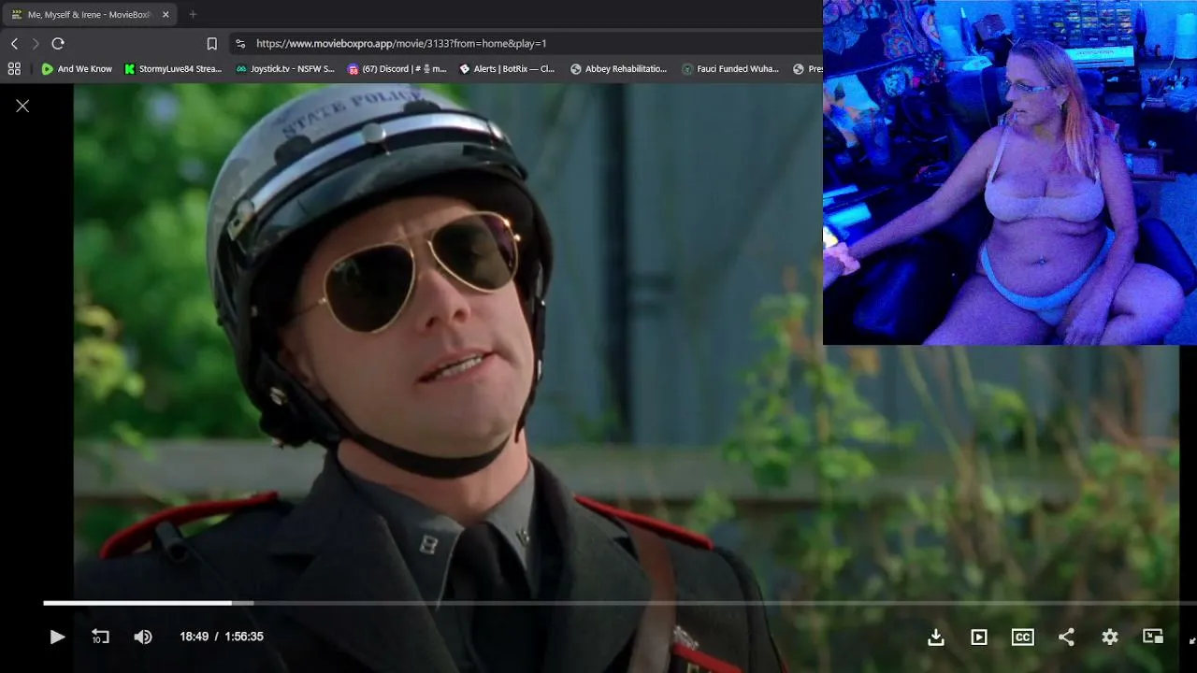Open the Alerts | BotRix bookmark
This screenshot has height=673, width=1197.
click(507, 69)
